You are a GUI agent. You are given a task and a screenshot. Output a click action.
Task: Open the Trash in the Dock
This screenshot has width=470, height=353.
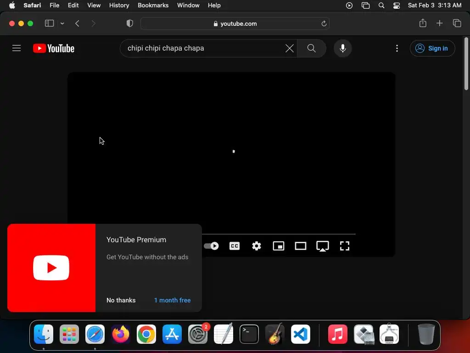pyautogui.click(x=426, y=334)
